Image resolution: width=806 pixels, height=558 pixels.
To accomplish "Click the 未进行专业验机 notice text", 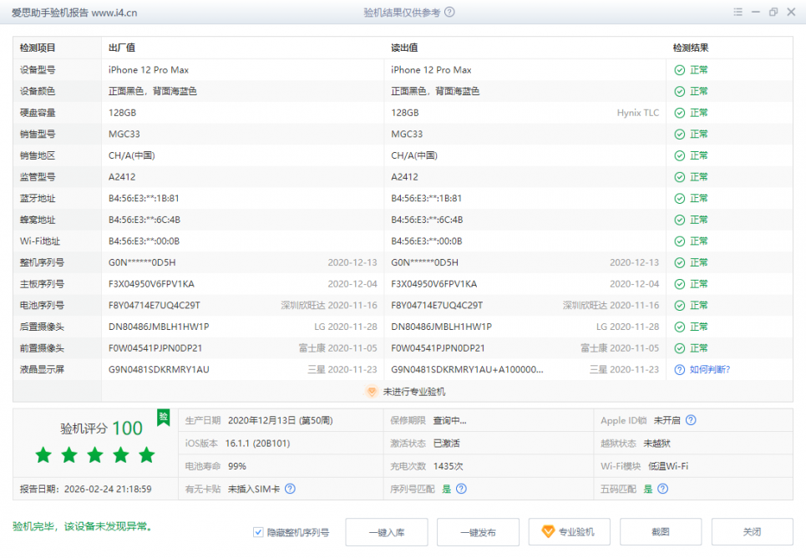I will coord(414,391).
